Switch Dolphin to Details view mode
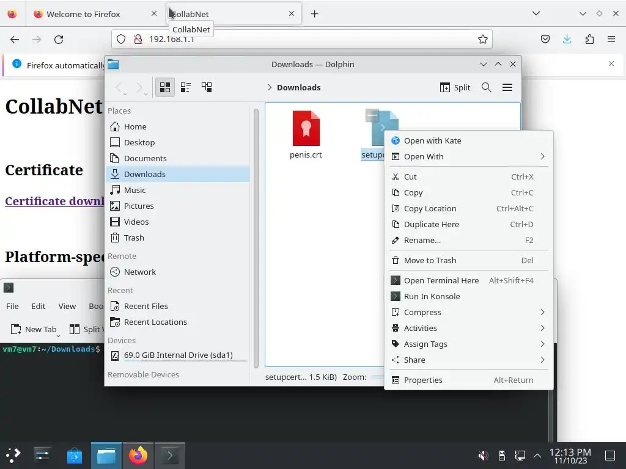 [x=207, y=87]
